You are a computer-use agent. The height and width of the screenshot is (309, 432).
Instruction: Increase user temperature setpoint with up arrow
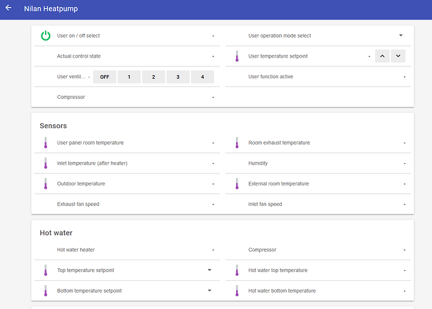pos(382,56)
